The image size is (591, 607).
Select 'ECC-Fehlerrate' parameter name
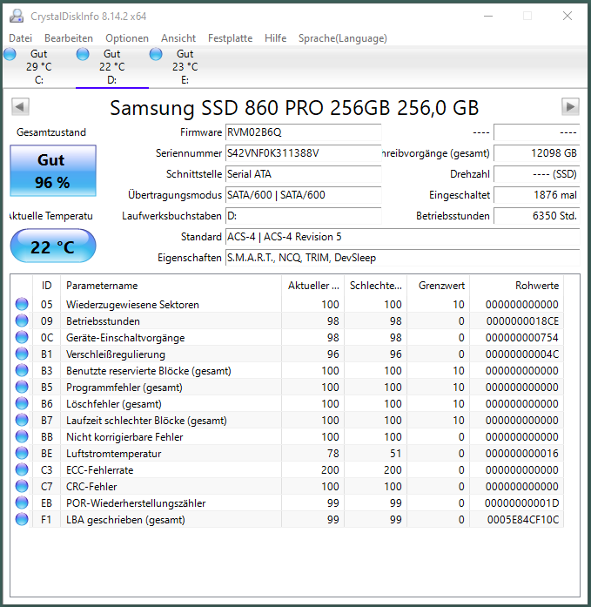click(x=100, y=470)
